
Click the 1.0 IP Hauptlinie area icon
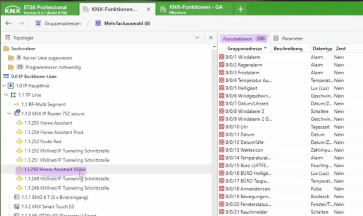(x=11, y=86)
